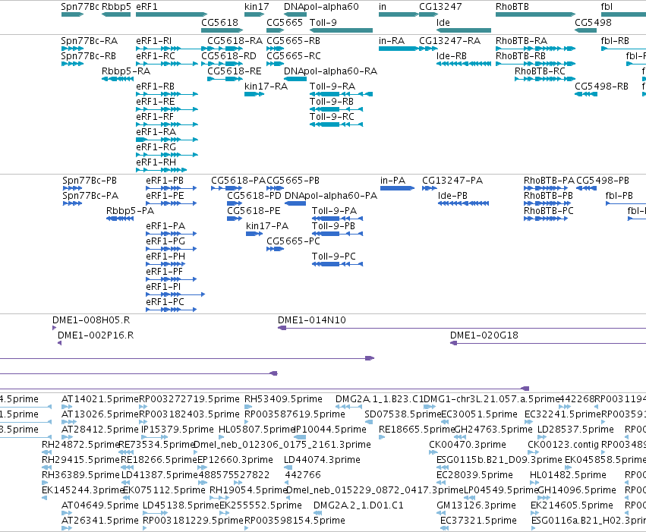Open transcript CG5618-RE

(235, 71)
